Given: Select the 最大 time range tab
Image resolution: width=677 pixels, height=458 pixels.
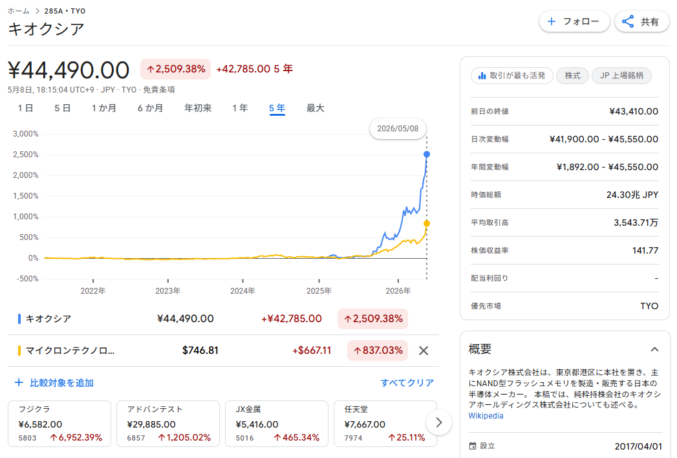Looking at the screenshot, I should [315, 109].
